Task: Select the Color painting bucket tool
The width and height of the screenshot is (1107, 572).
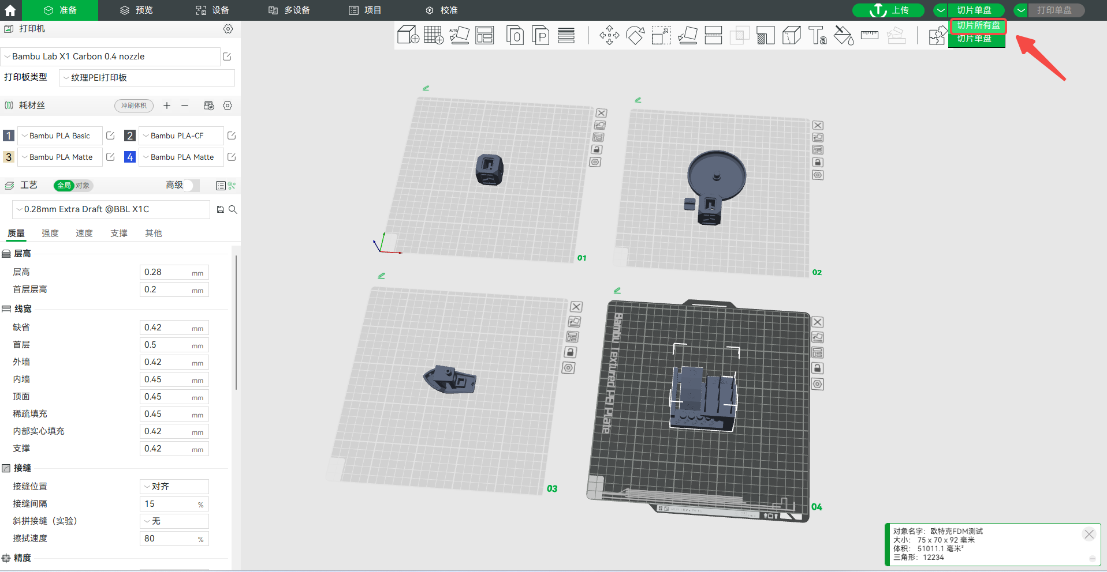Action: tap(844, 35)
